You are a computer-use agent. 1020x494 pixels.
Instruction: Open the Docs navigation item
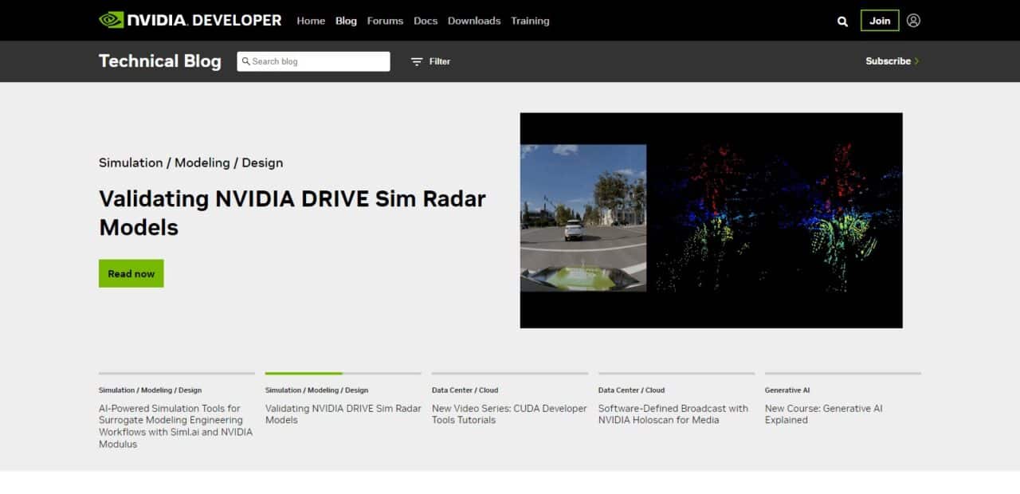(426, 21)
